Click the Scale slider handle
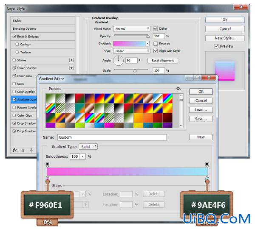This screenshot has height=229, width=255. point(135,70)
